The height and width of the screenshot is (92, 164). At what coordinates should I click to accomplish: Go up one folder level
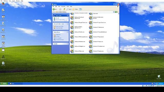(64, 9)
